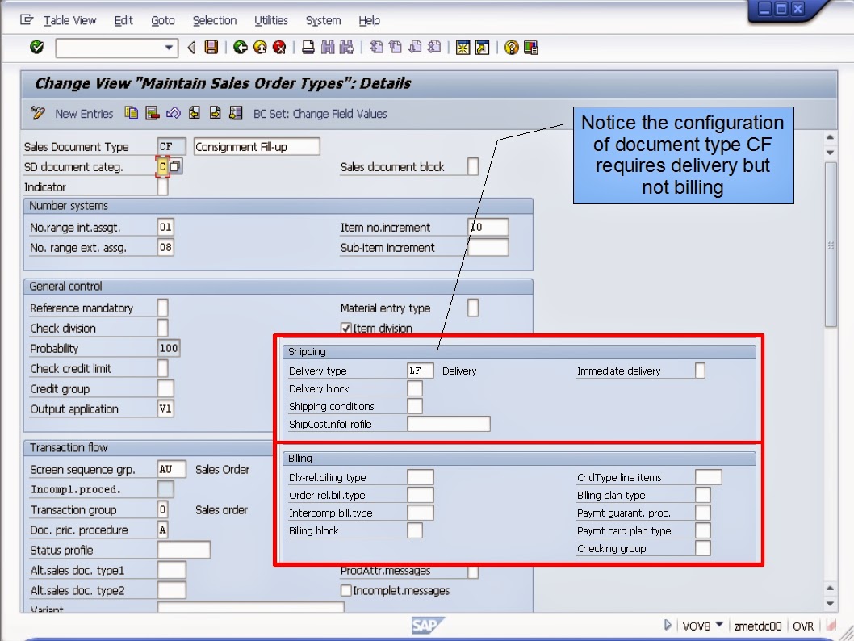Open the SD document categ. value help
Image resolution: width=854 pixels, height=641 pixels.
click(175, 166)
